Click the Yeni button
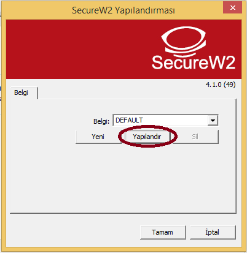Viewport: 247px width, 253px height. coord(98,137)
